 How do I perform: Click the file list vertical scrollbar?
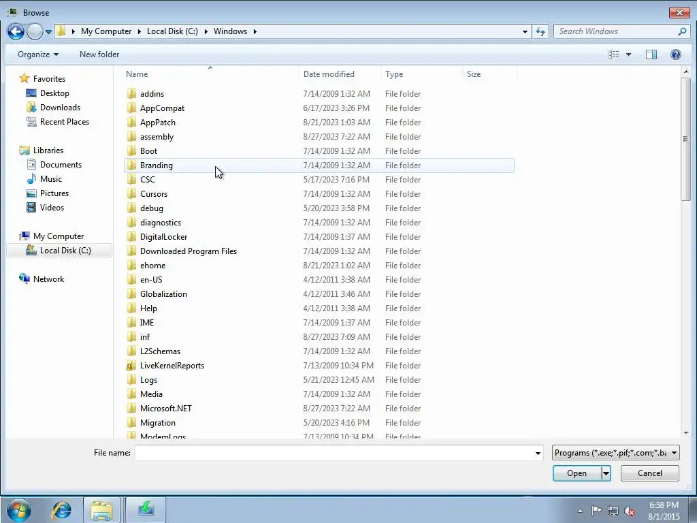coord(686,139)
